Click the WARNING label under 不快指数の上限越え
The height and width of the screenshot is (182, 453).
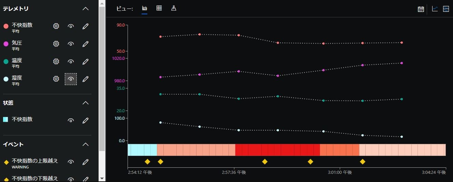(20, 167)
